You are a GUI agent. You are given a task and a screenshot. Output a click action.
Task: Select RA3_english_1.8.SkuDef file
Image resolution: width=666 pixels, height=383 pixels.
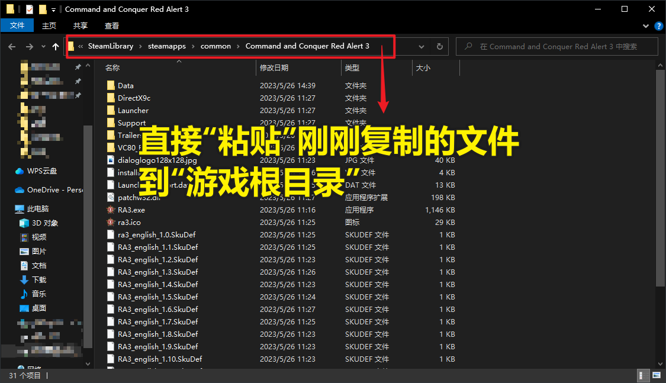(158, 334)
